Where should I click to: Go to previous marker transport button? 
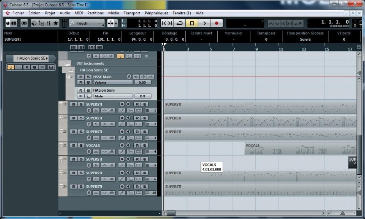point(164,23)
